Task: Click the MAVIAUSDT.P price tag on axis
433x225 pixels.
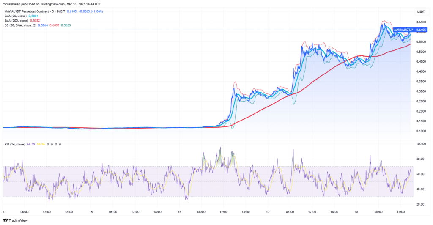Action: pyautogui.click(x=403, y=30)
